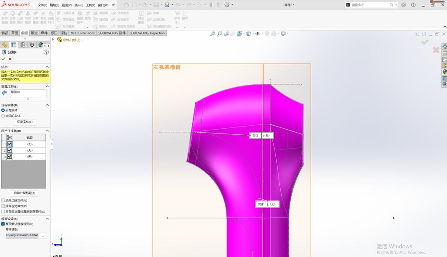447x257 pixels.
Task: Collapse the 信息 section
Action: click(x=47, y=67)
